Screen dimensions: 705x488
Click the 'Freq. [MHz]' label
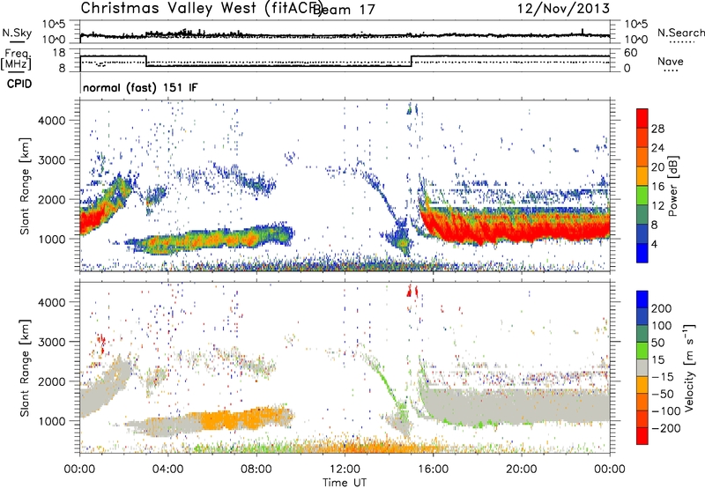(x=16, y=59)
